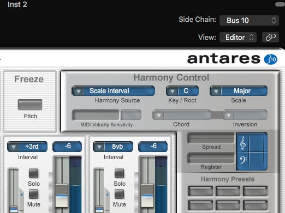Select the third Harmony Preset in top row

click(255, 191)
